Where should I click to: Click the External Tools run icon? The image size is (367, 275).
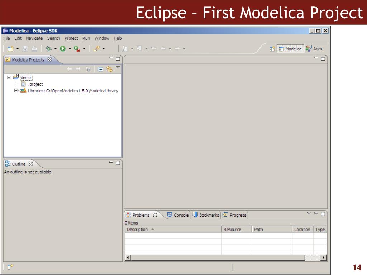[x=77, y=49]
